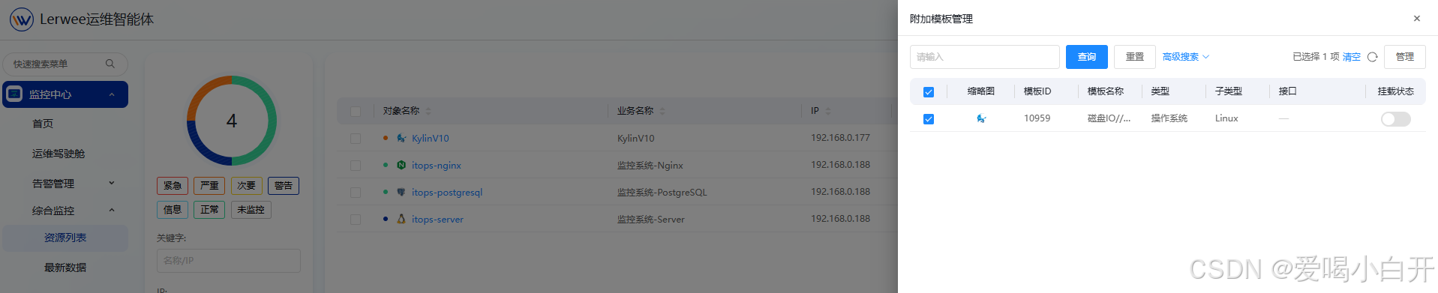Filter by the 未监控 status tag

pos(251,210)
